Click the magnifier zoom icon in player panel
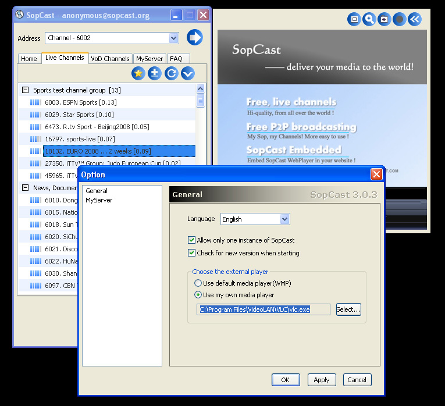This screenshot has height=406, width=445. (x=369, y=19)
